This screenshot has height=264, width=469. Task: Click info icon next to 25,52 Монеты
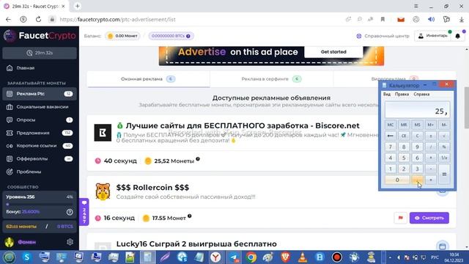point(198,159)
